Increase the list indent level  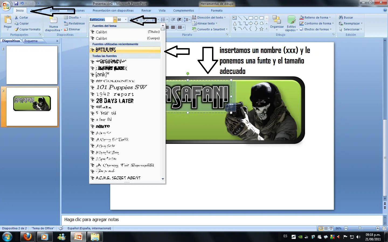coord(179,20)
